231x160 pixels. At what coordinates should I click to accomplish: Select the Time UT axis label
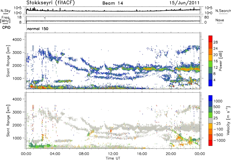pos(113,158)
